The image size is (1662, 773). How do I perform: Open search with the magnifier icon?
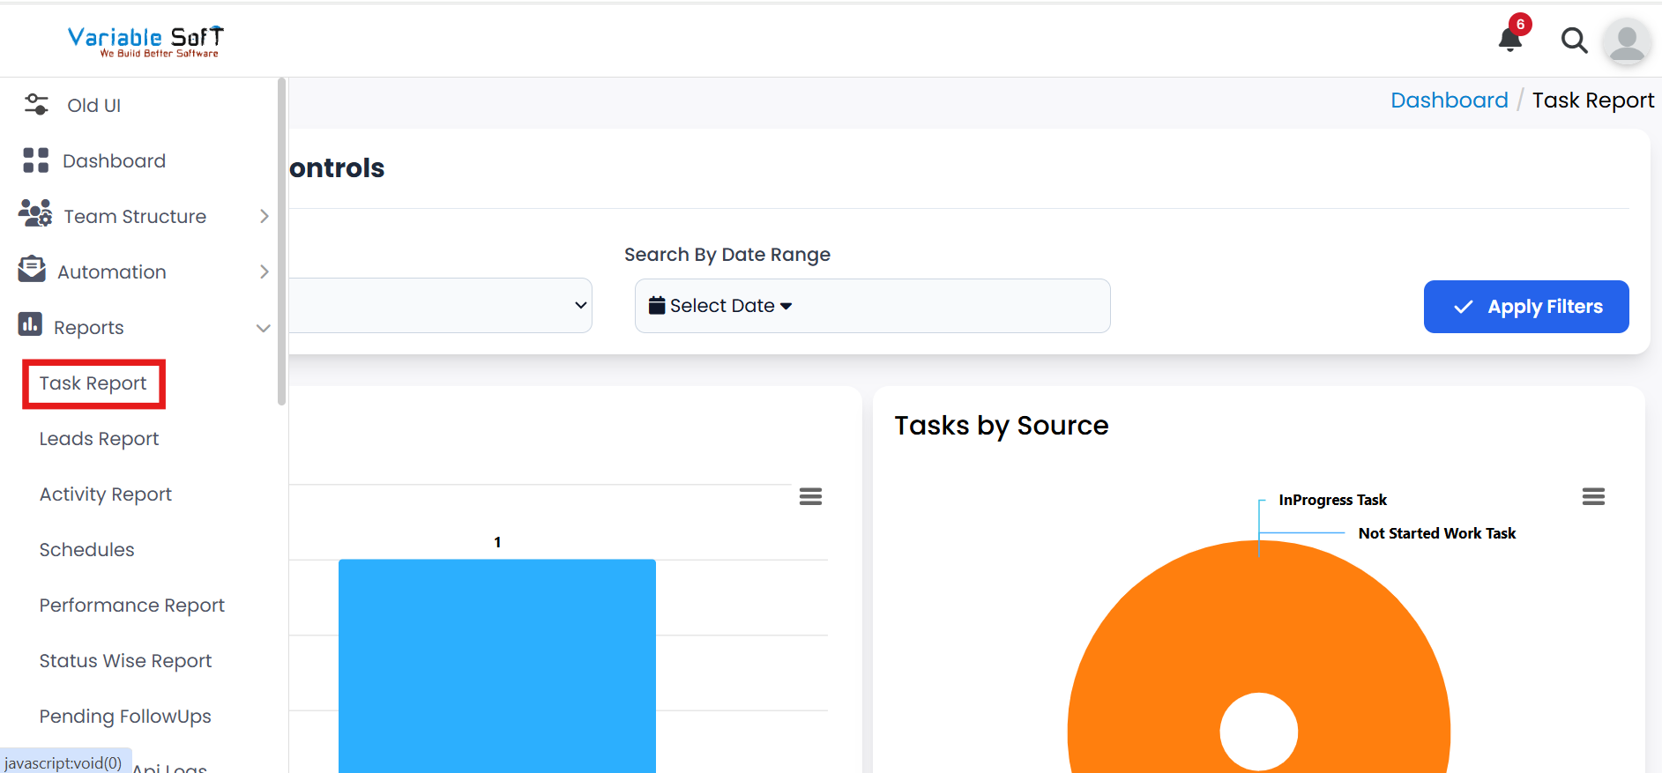point(1574,41)
